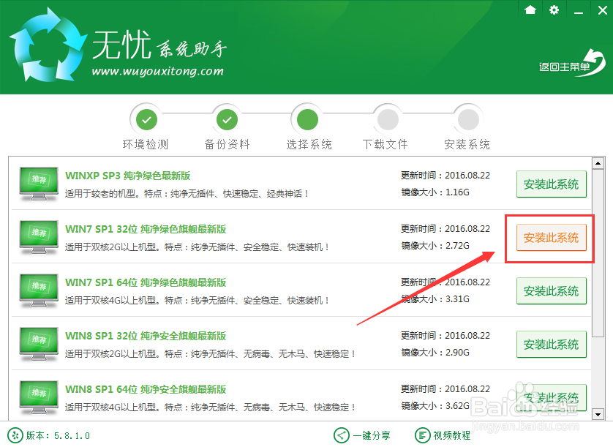Click the 下载文件 step circle
Image resolution: width=613 pixels, height=447 pixels.
pyautogui.click(x=386, y=119)
